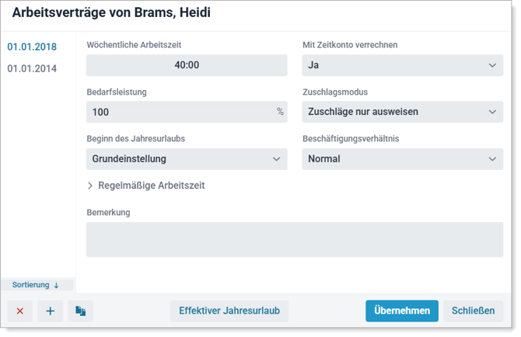Click the Effektiver Jahresurlaub button

coord(229,311)
